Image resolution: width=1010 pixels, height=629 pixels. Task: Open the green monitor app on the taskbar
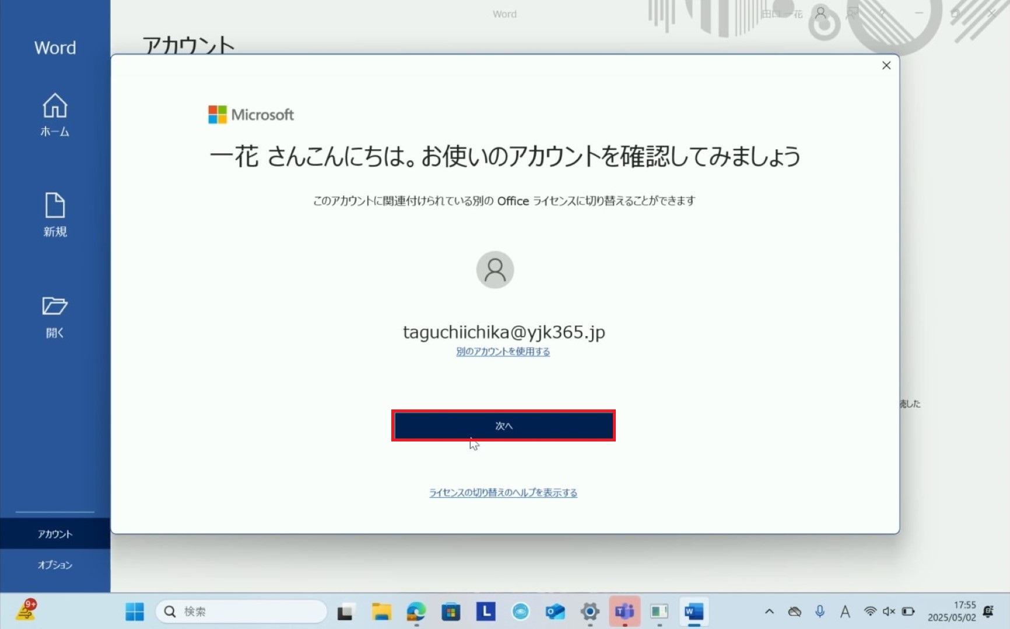point(659,612)
